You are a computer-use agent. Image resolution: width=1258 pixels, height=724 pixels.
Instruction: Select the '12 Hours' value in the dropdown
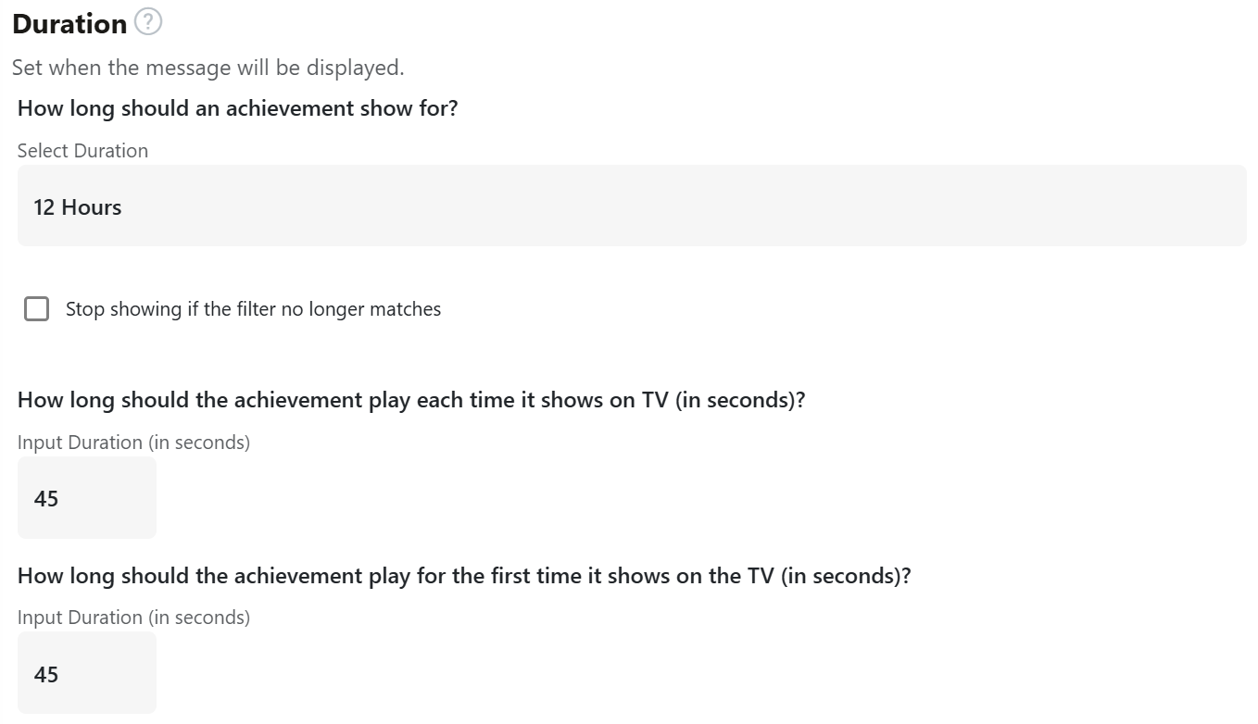click(78, 207)
